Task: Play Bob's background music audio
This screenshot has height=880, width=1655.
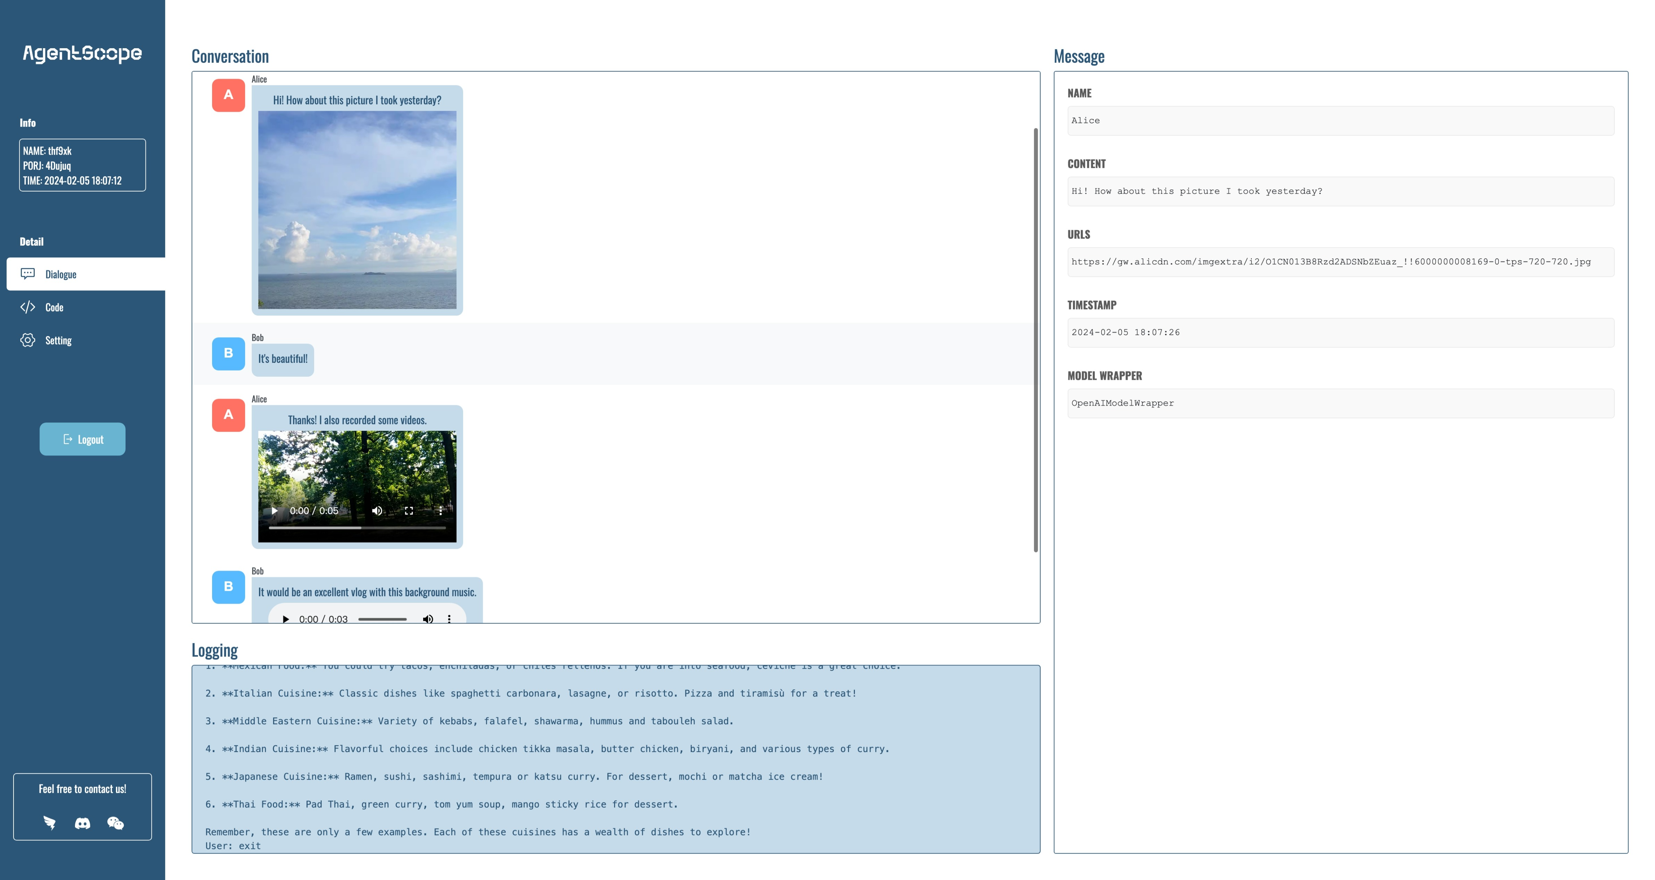Action: tap(286, 619)
